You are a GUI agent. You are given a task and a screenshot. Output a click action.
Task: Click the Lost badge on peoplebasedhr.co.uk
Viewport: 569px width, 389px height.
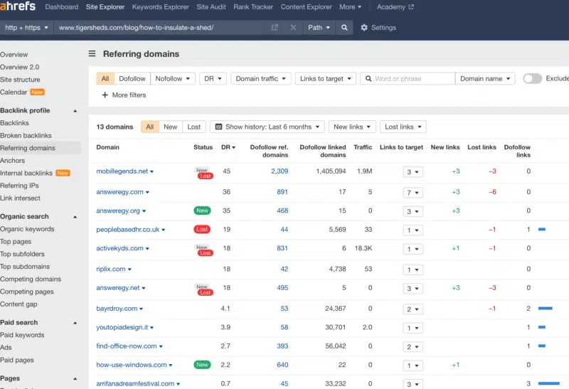tap(202, 229)
